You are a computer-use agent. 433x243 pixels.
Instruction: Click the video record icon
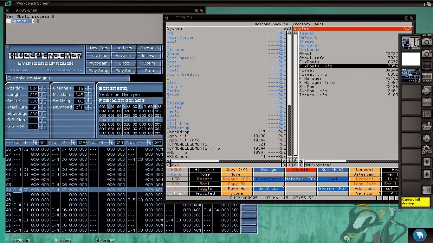point(427,78)
